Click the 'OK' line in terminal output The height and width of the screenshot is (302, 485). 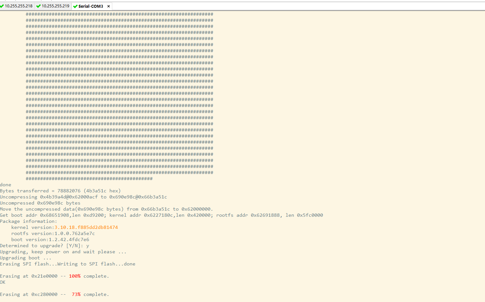pos(3,282)
